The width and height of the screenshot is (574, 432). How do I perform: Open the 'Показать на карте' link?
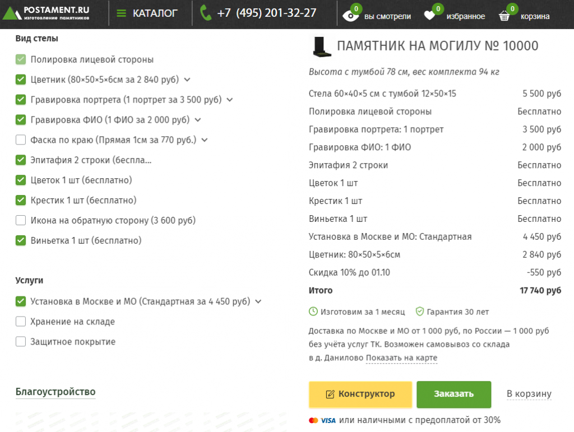pos(401,358)
